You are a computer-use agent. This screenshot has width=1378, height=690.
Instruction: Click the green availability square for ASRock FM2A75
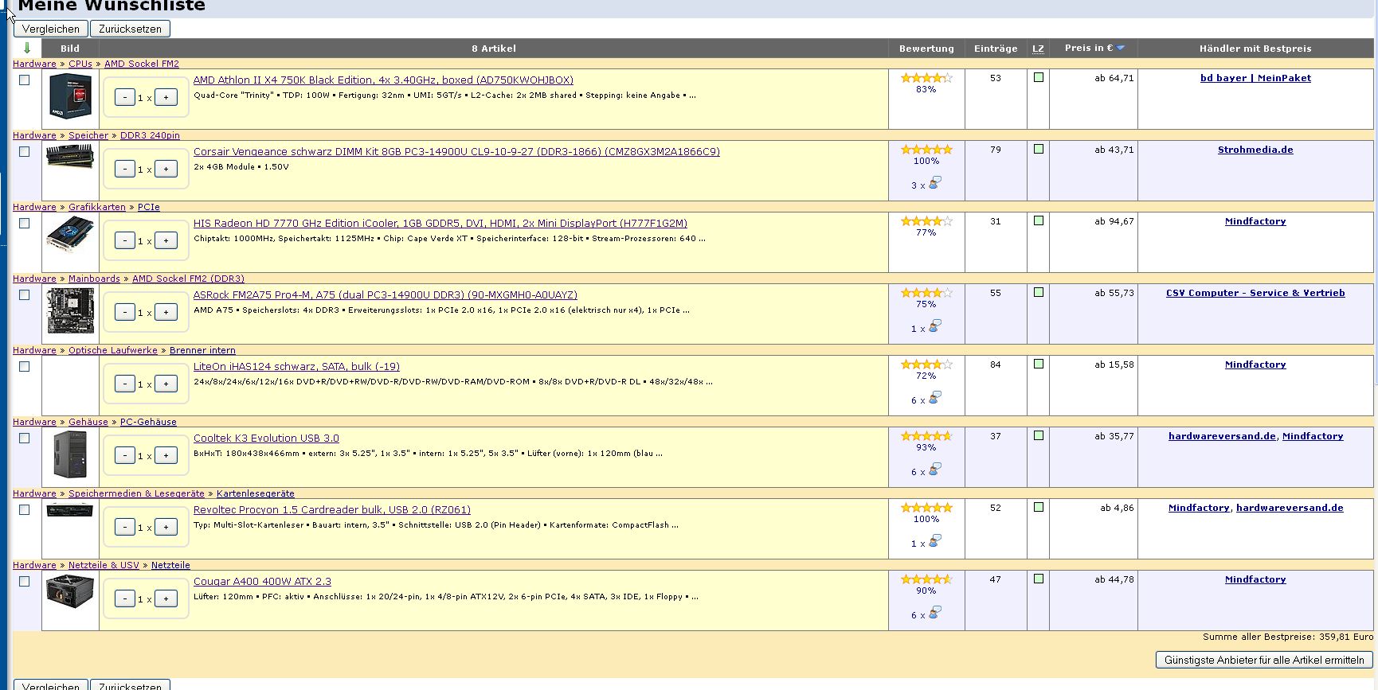[x=1038, y=292]
